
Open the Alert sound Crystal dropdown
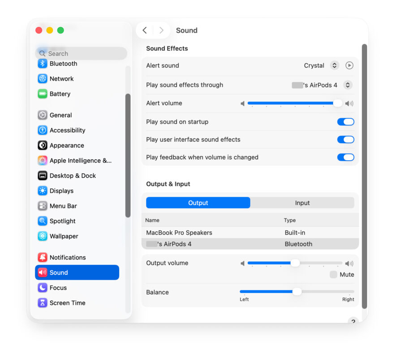click(x=335, y=65)
